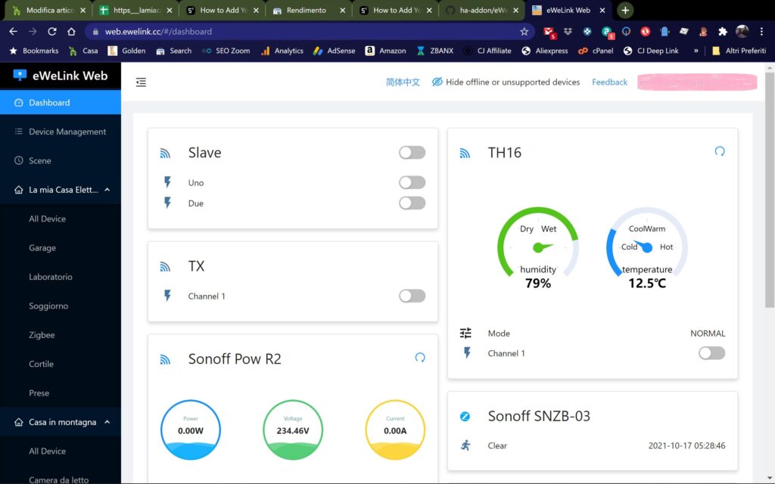Click the lightning bolt icon beside Due
This screenshot has height=484, width=775.
coord(167,203)
